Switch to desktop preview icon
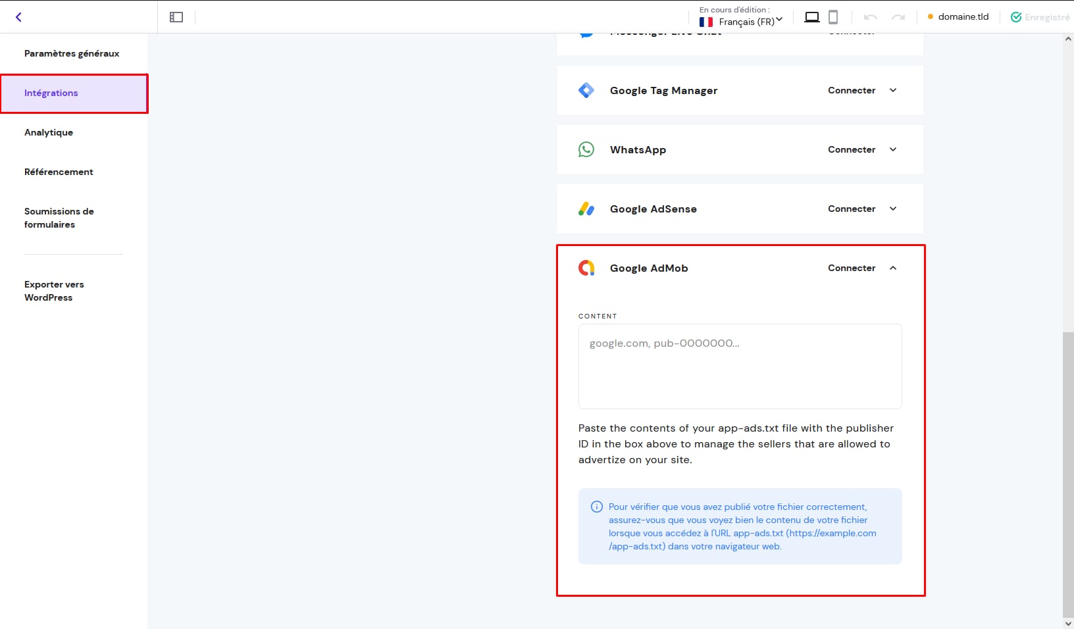Screen dimensions: 1074x629 (x=812, y=17)
